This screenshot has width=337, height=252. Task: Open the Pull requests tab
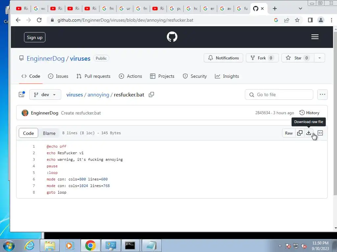(93, 76)
